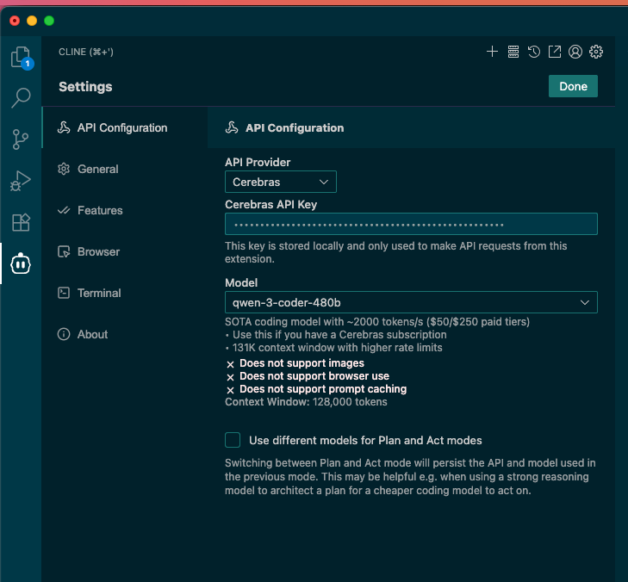Switch to the Terminal settings tab
The image size is (628, 582).
click(125, 293)
